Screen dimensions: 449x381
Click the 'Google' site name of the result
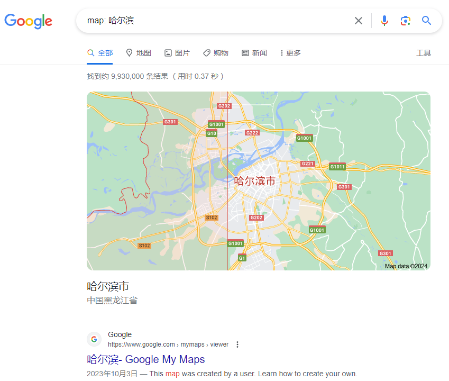[x=120, y=334]
